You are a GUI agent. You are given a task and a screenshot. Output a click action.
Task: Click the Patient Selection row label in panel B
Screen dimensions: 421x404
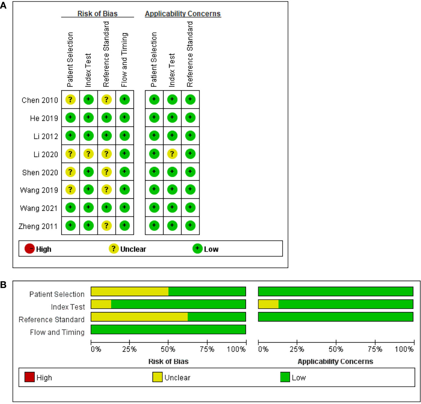coord(57,294)
